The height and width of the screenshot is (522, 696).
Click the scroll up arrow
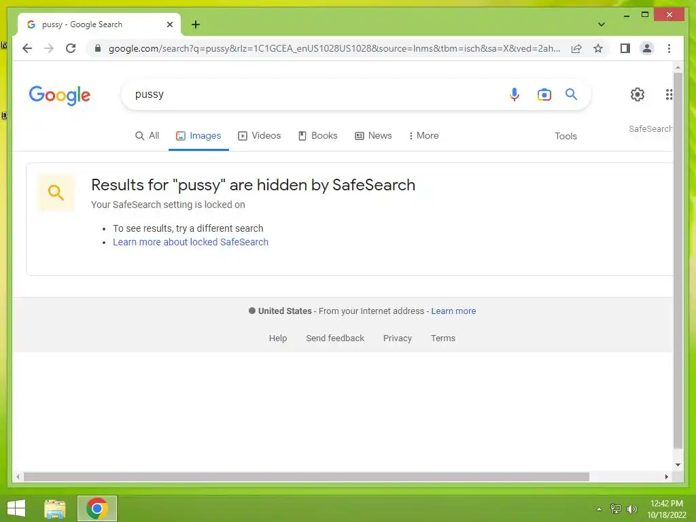[678, 67]
